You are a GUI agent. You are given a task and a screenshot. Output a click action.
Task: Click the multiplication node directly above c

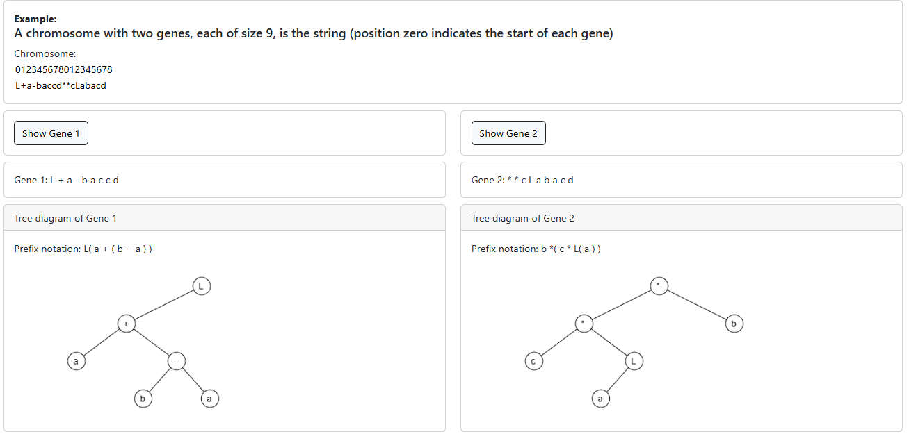[x=584, y=324]
